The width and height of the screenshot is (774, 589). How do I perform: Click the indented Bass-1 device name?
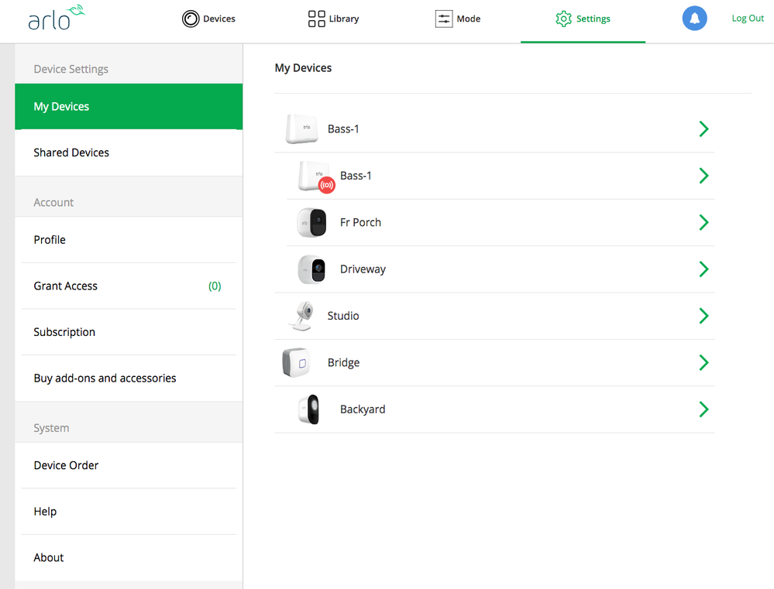[356, 176]
